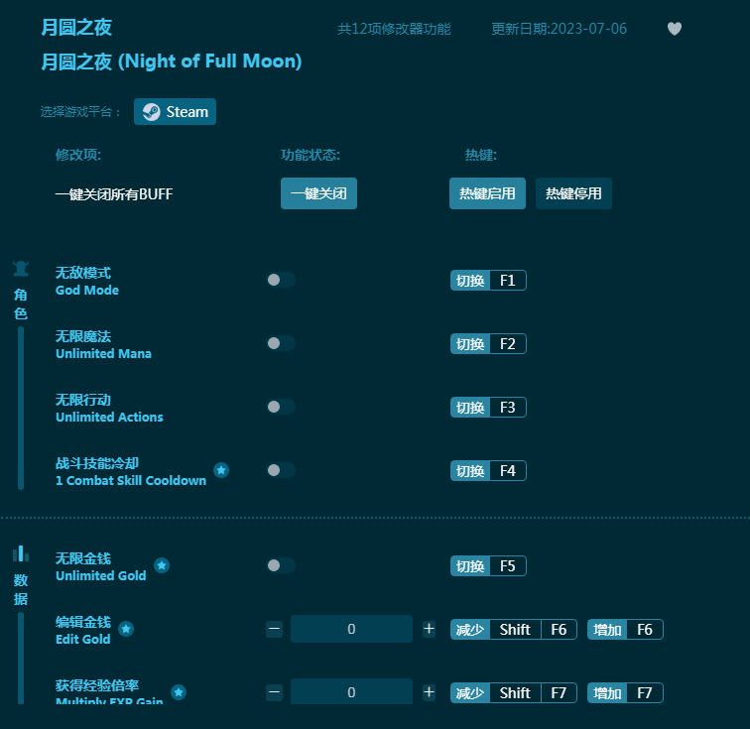Click F3 hotkey for Unlimited Actions
The height and width of the screenshot is (729, 750).
[x=488, y=407]
